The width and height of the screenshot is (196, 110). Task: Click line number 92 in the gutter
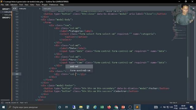tap(17, 86)
